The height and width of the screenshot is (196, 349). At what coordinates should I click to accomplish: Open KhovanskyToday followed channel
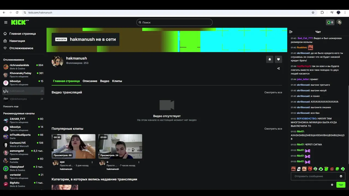[x=23, y=75]
